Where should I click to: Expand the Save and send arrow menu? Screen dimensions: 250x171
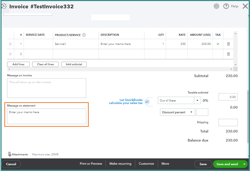click(244, 164)
